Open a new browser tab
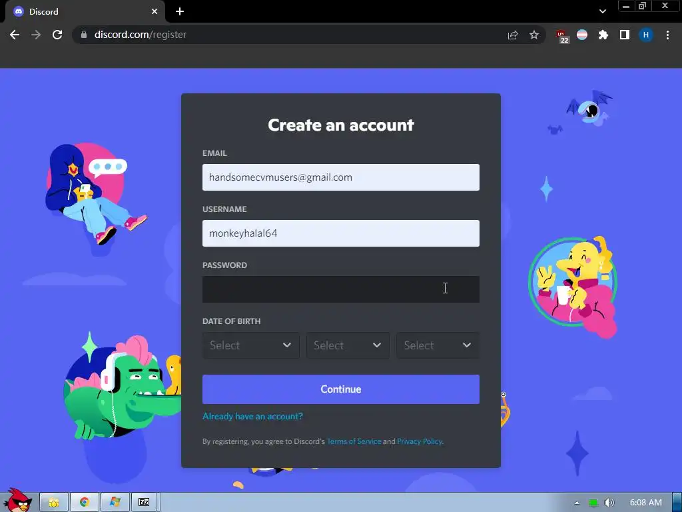 (180, 12)
